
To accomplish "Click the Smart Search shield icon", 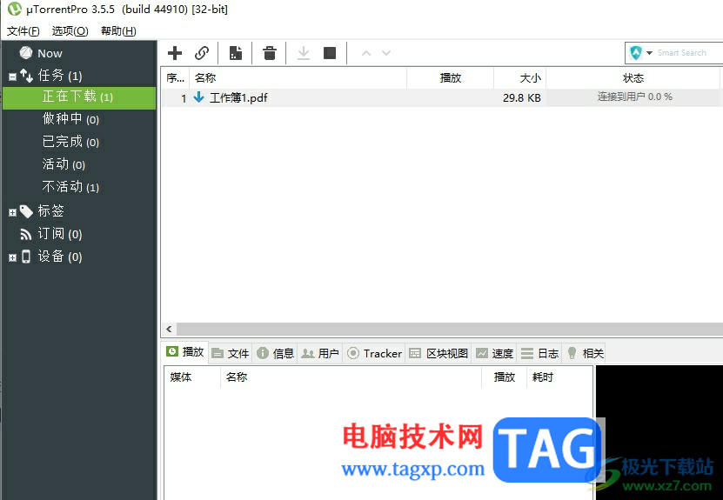I will [x=636, y=53].
